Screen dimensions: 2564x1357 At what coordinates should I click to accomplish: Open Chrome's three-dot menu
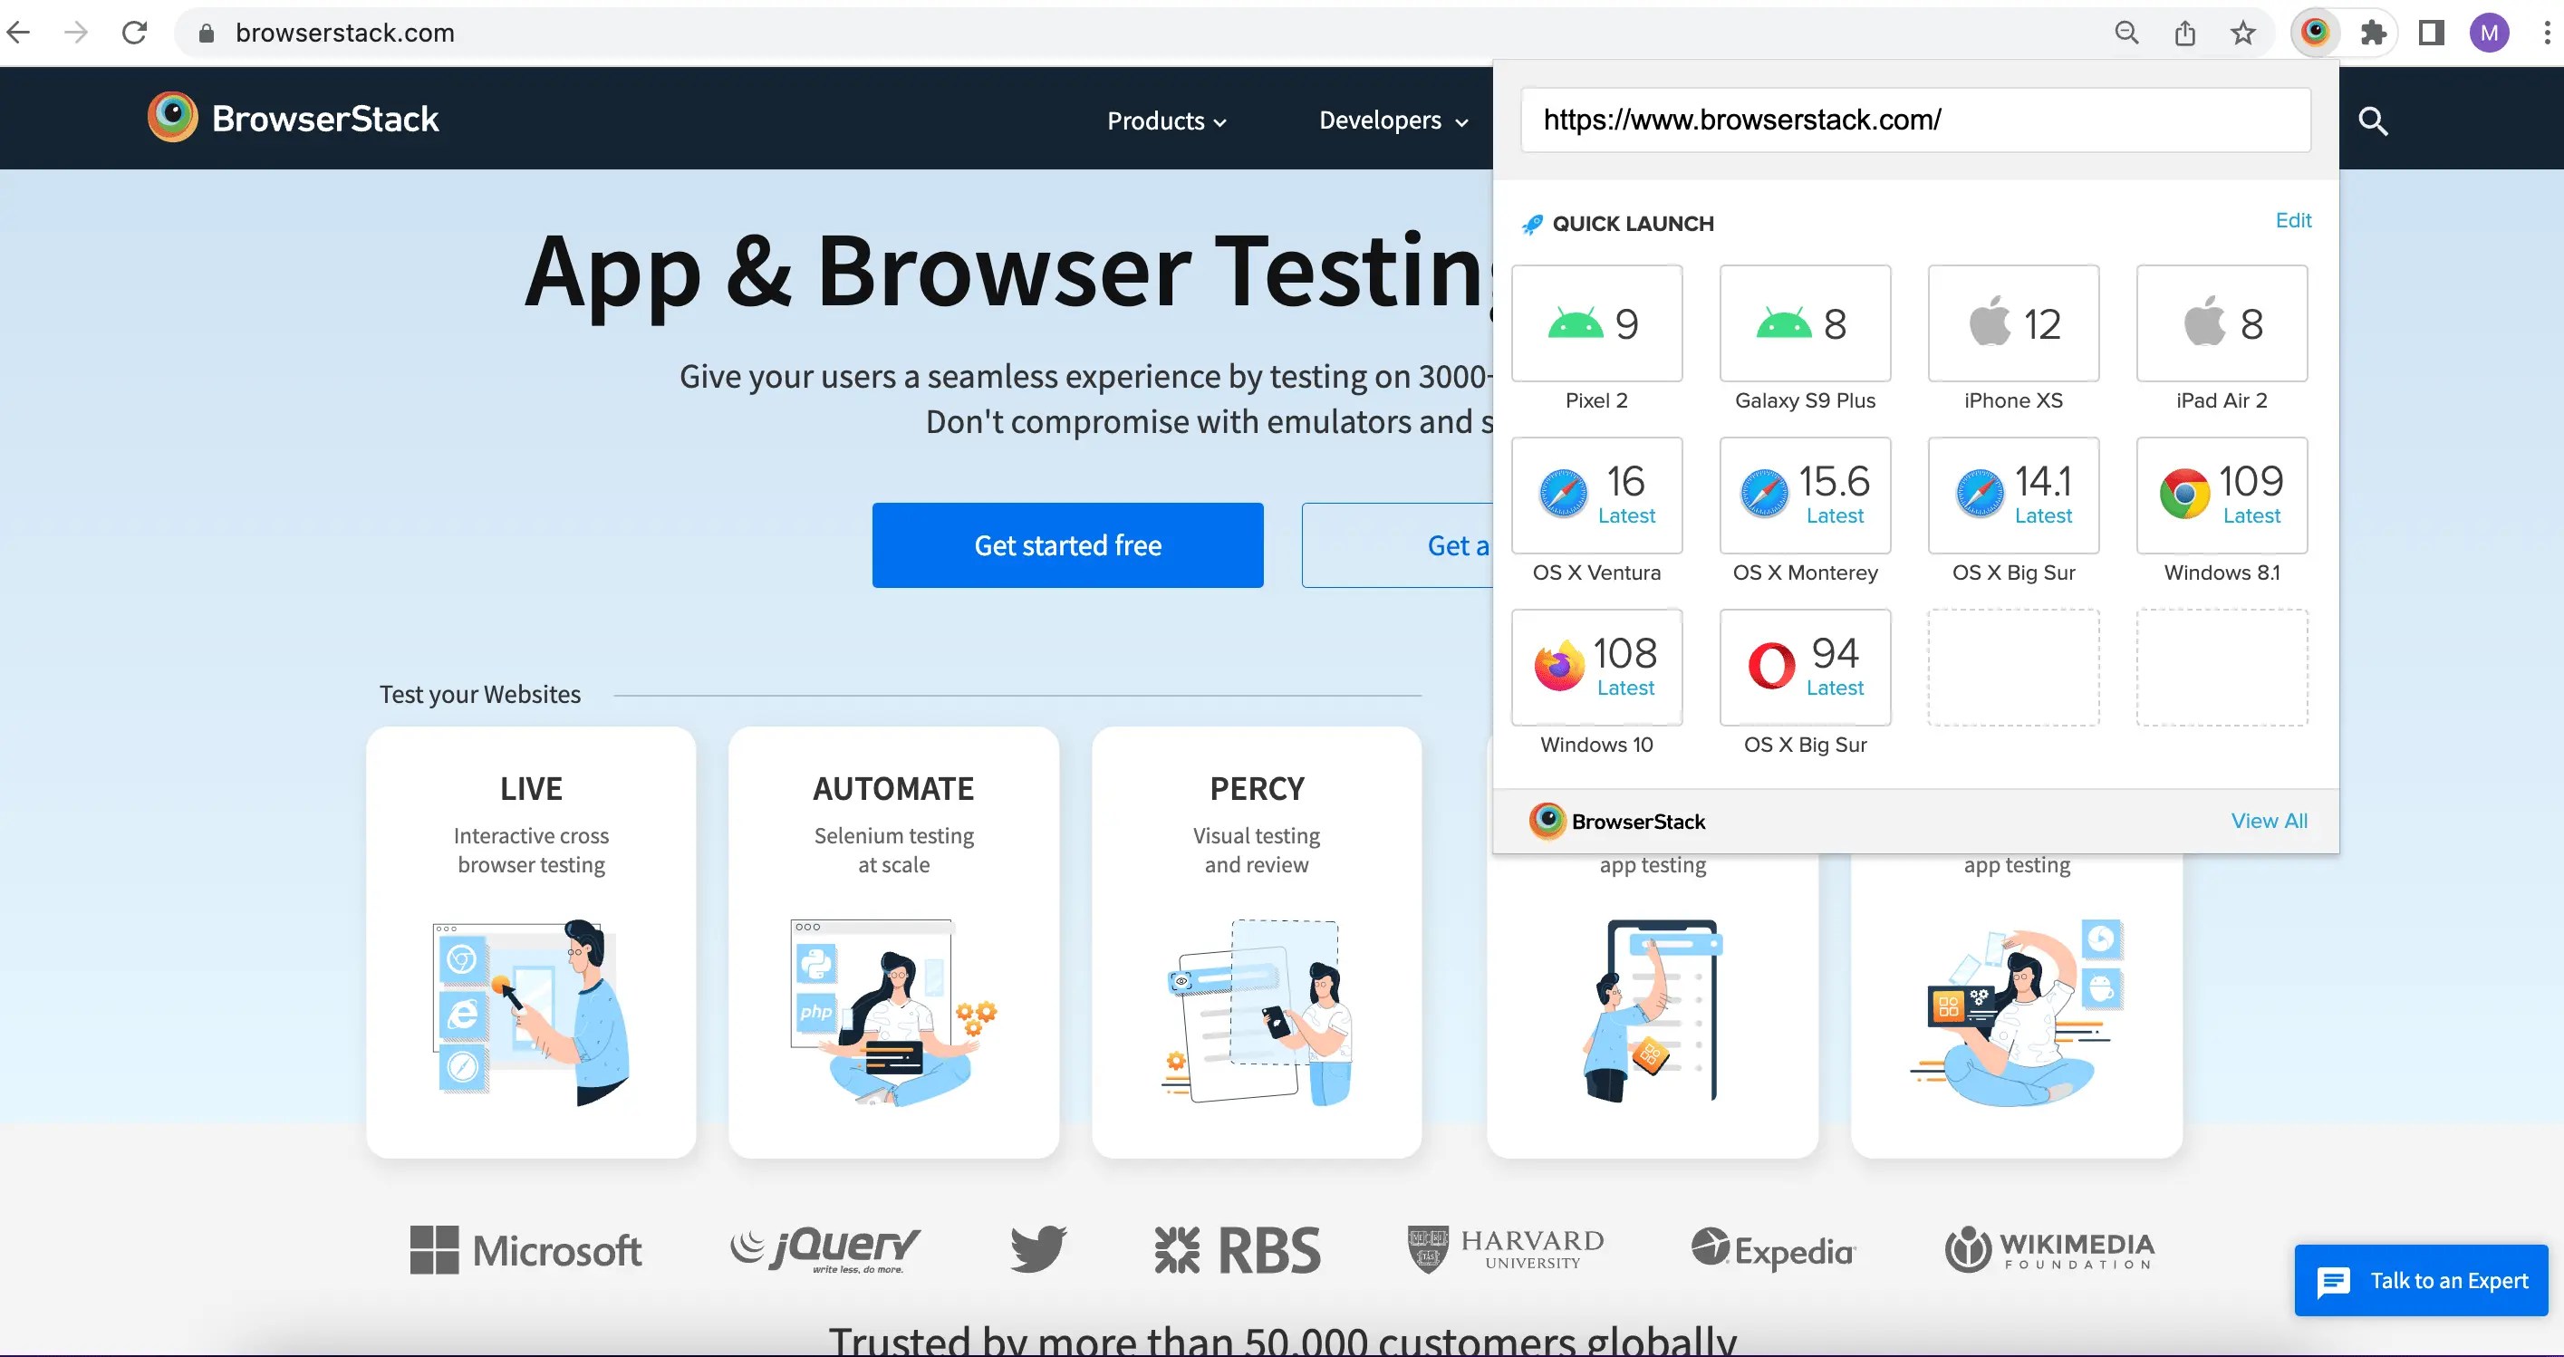2547,32
